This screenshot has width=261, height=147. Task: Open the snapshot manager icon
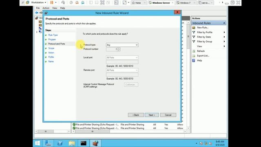tap(83, 2)
